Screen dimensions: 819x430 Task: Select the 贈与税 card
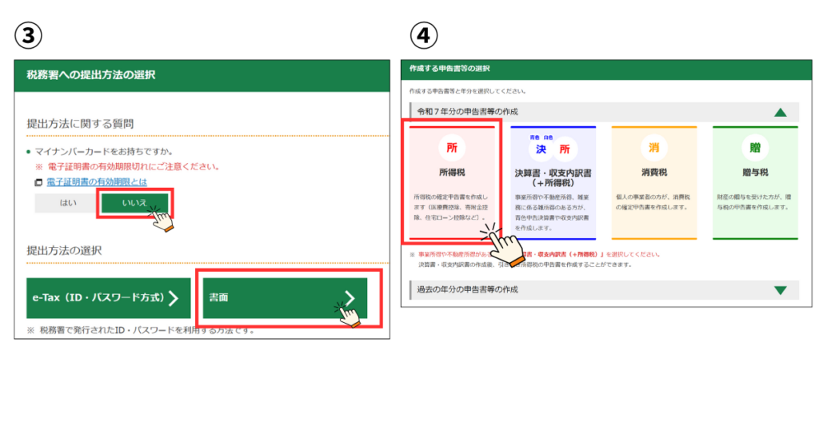point(755,183)
